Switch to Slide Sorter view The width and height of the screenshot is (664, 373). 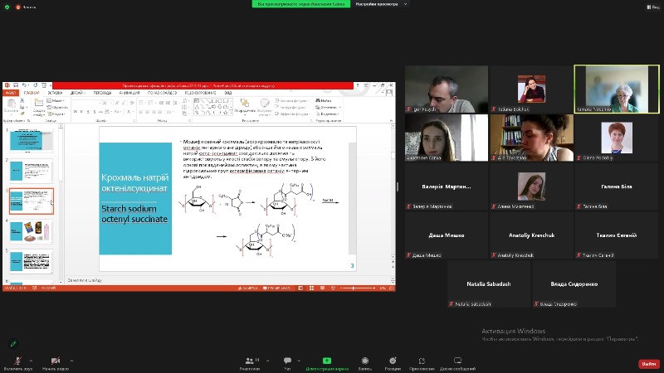click(312, 288)
